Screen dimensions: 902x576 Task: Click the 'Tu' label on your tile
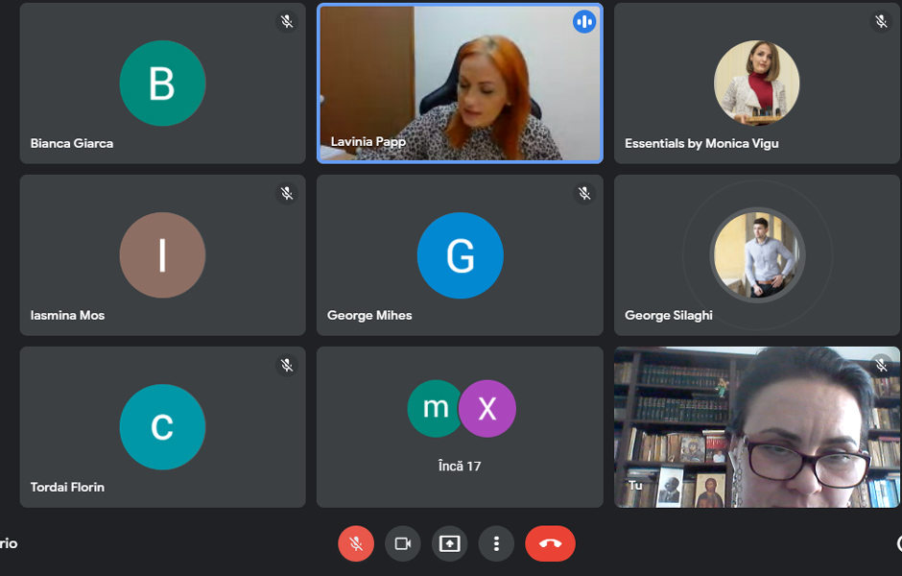tap(635, 485)
